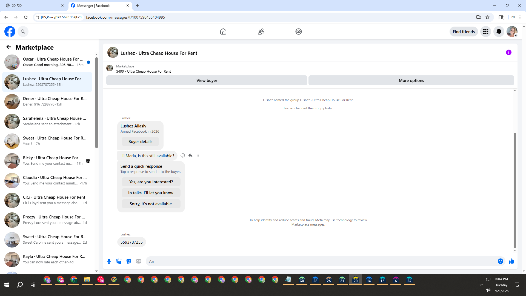Send quick response 'Yes, are you interested?'

[x=151, y=182]
